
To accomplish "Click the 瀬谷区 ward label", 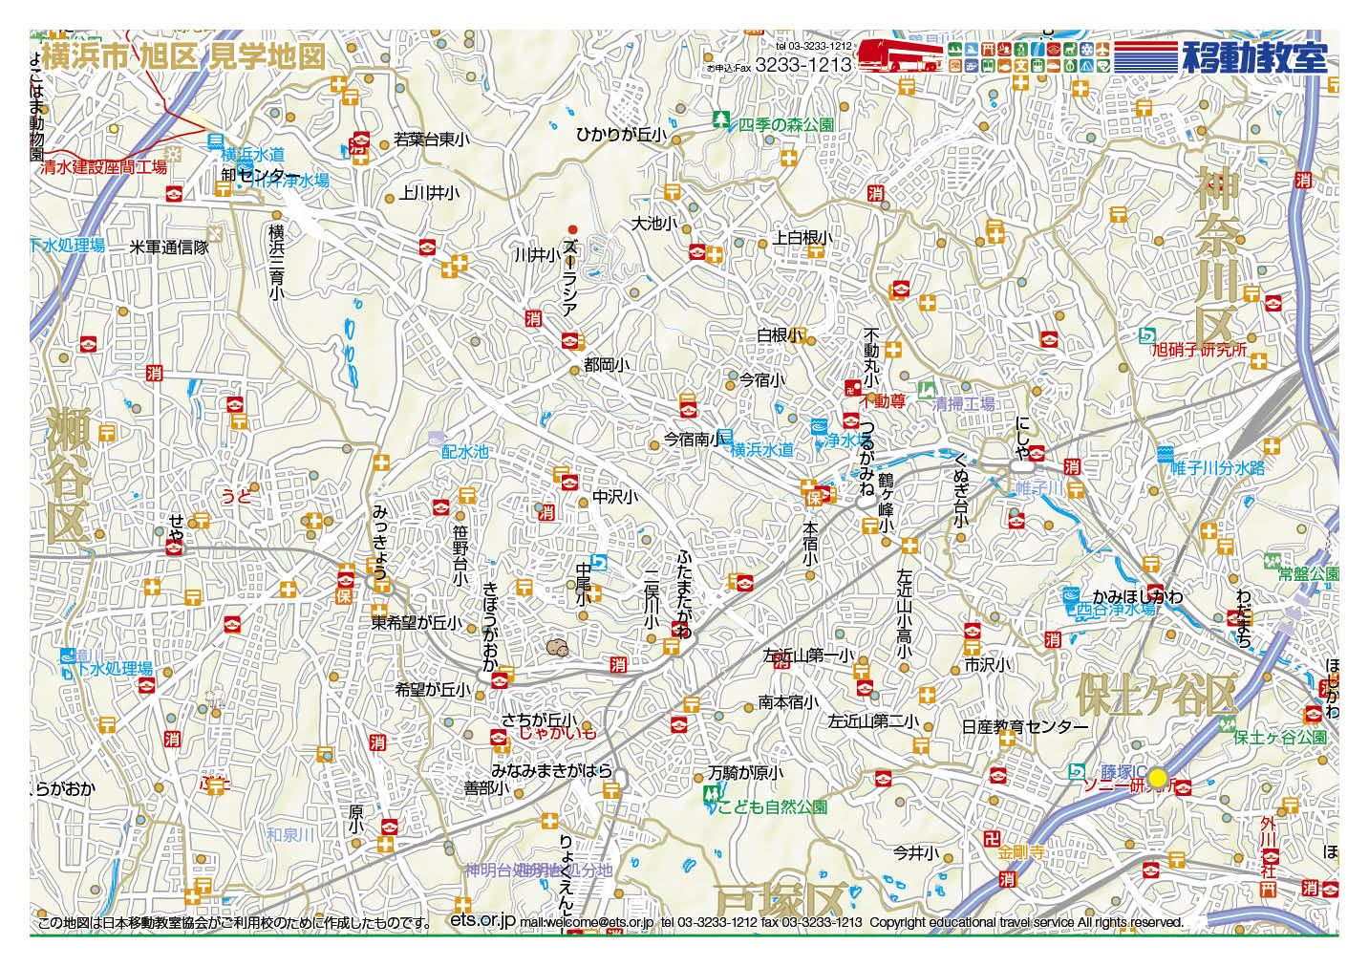I will coord(69,475).
